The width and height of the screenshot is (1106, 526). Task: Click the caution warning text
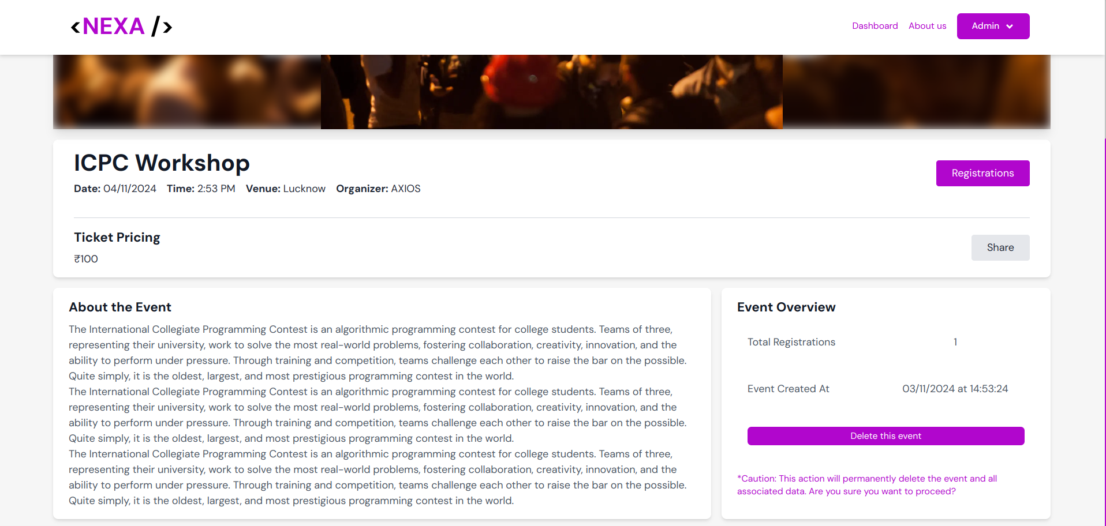(x=866, y=485)
